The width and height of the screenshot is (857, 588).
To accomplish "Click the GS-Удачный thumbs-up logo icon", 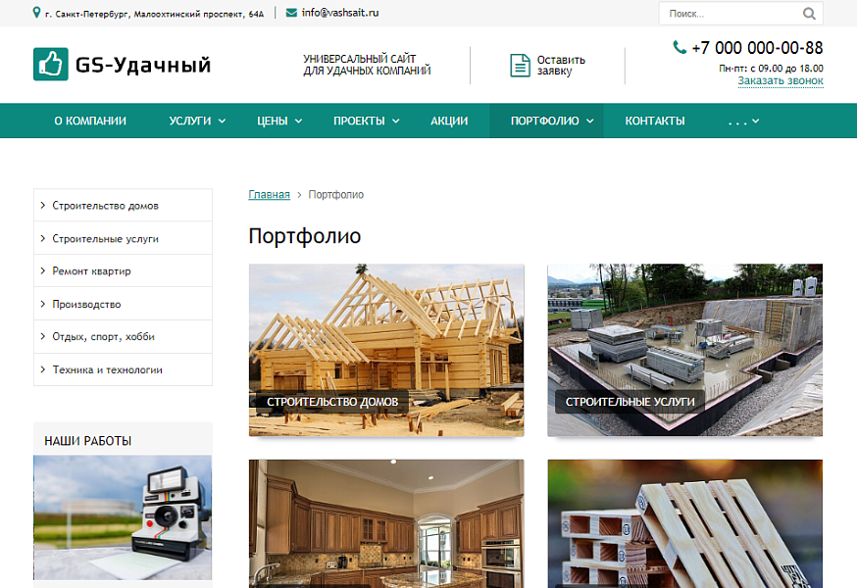I will 50,65.
